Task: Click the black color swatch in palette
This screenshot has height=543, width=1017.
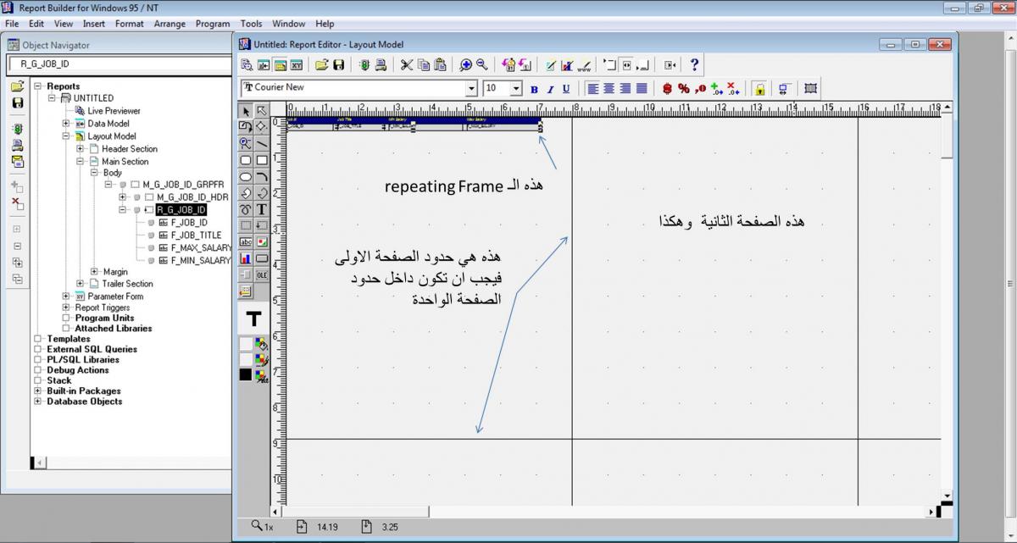Action: (246, 374)
